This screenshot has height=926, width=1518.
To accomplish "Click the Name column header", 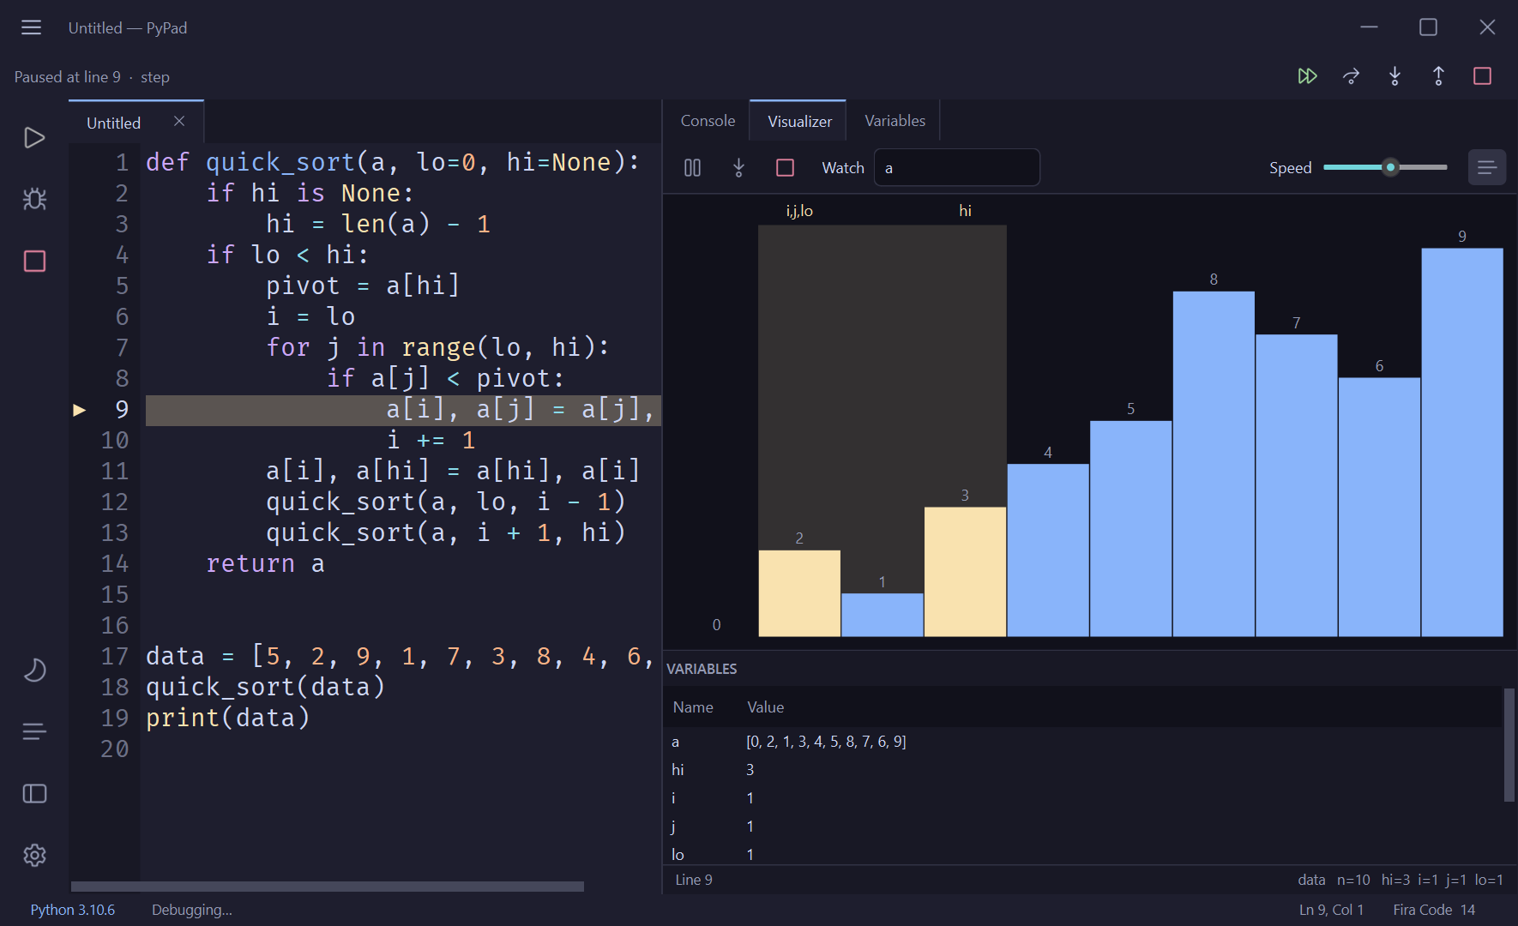I will point(693,707).
